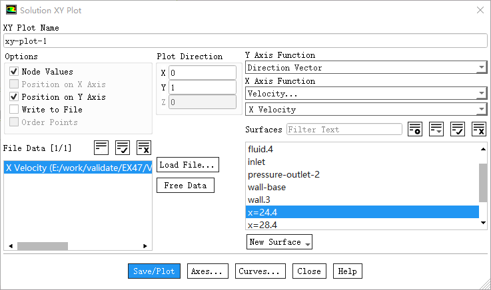
Task: Open the Velocity... category dropdown
Action: click(365, 94)
